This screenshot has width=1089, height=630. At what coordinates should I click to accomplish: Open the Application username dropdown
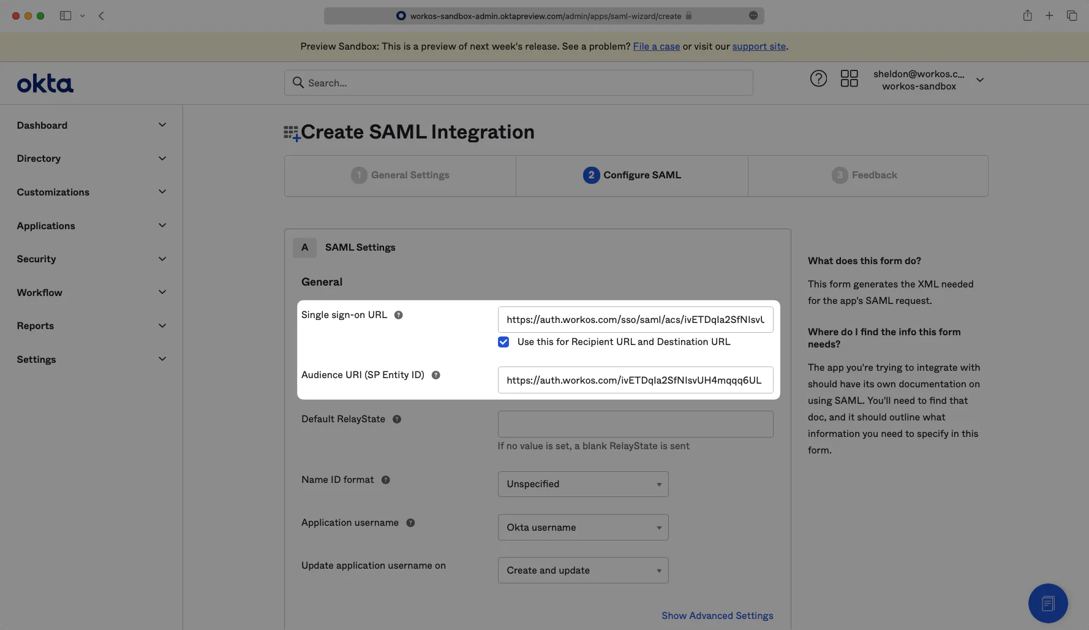[582, 527]
